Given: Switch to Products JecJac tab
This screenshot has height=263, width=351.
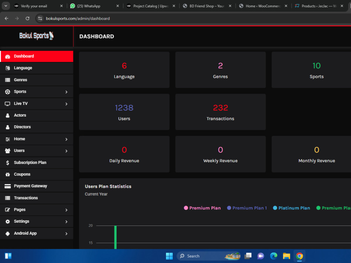Looking at the screenshot, I should pos(319,6).
